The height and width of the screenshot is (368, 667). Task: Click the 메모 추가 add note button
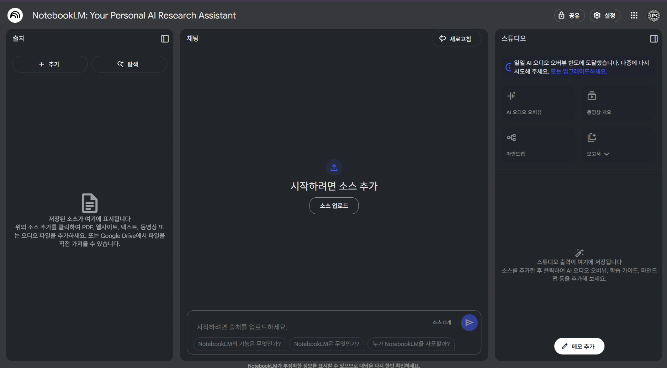[x=579, y=346]
